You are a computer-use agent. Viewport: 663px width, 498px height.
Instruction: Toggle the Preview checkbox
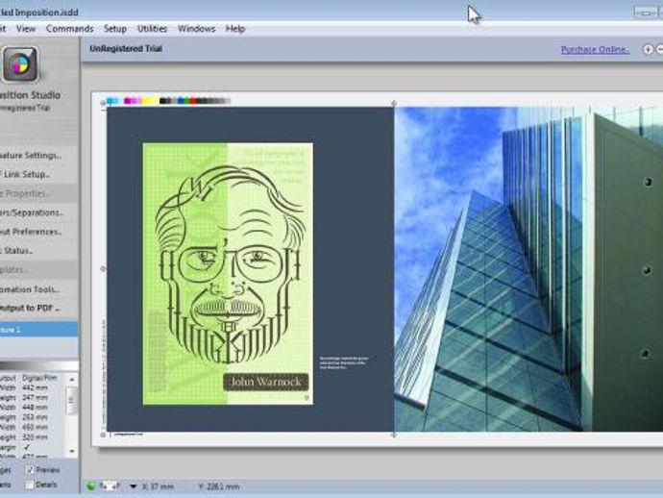30,470
